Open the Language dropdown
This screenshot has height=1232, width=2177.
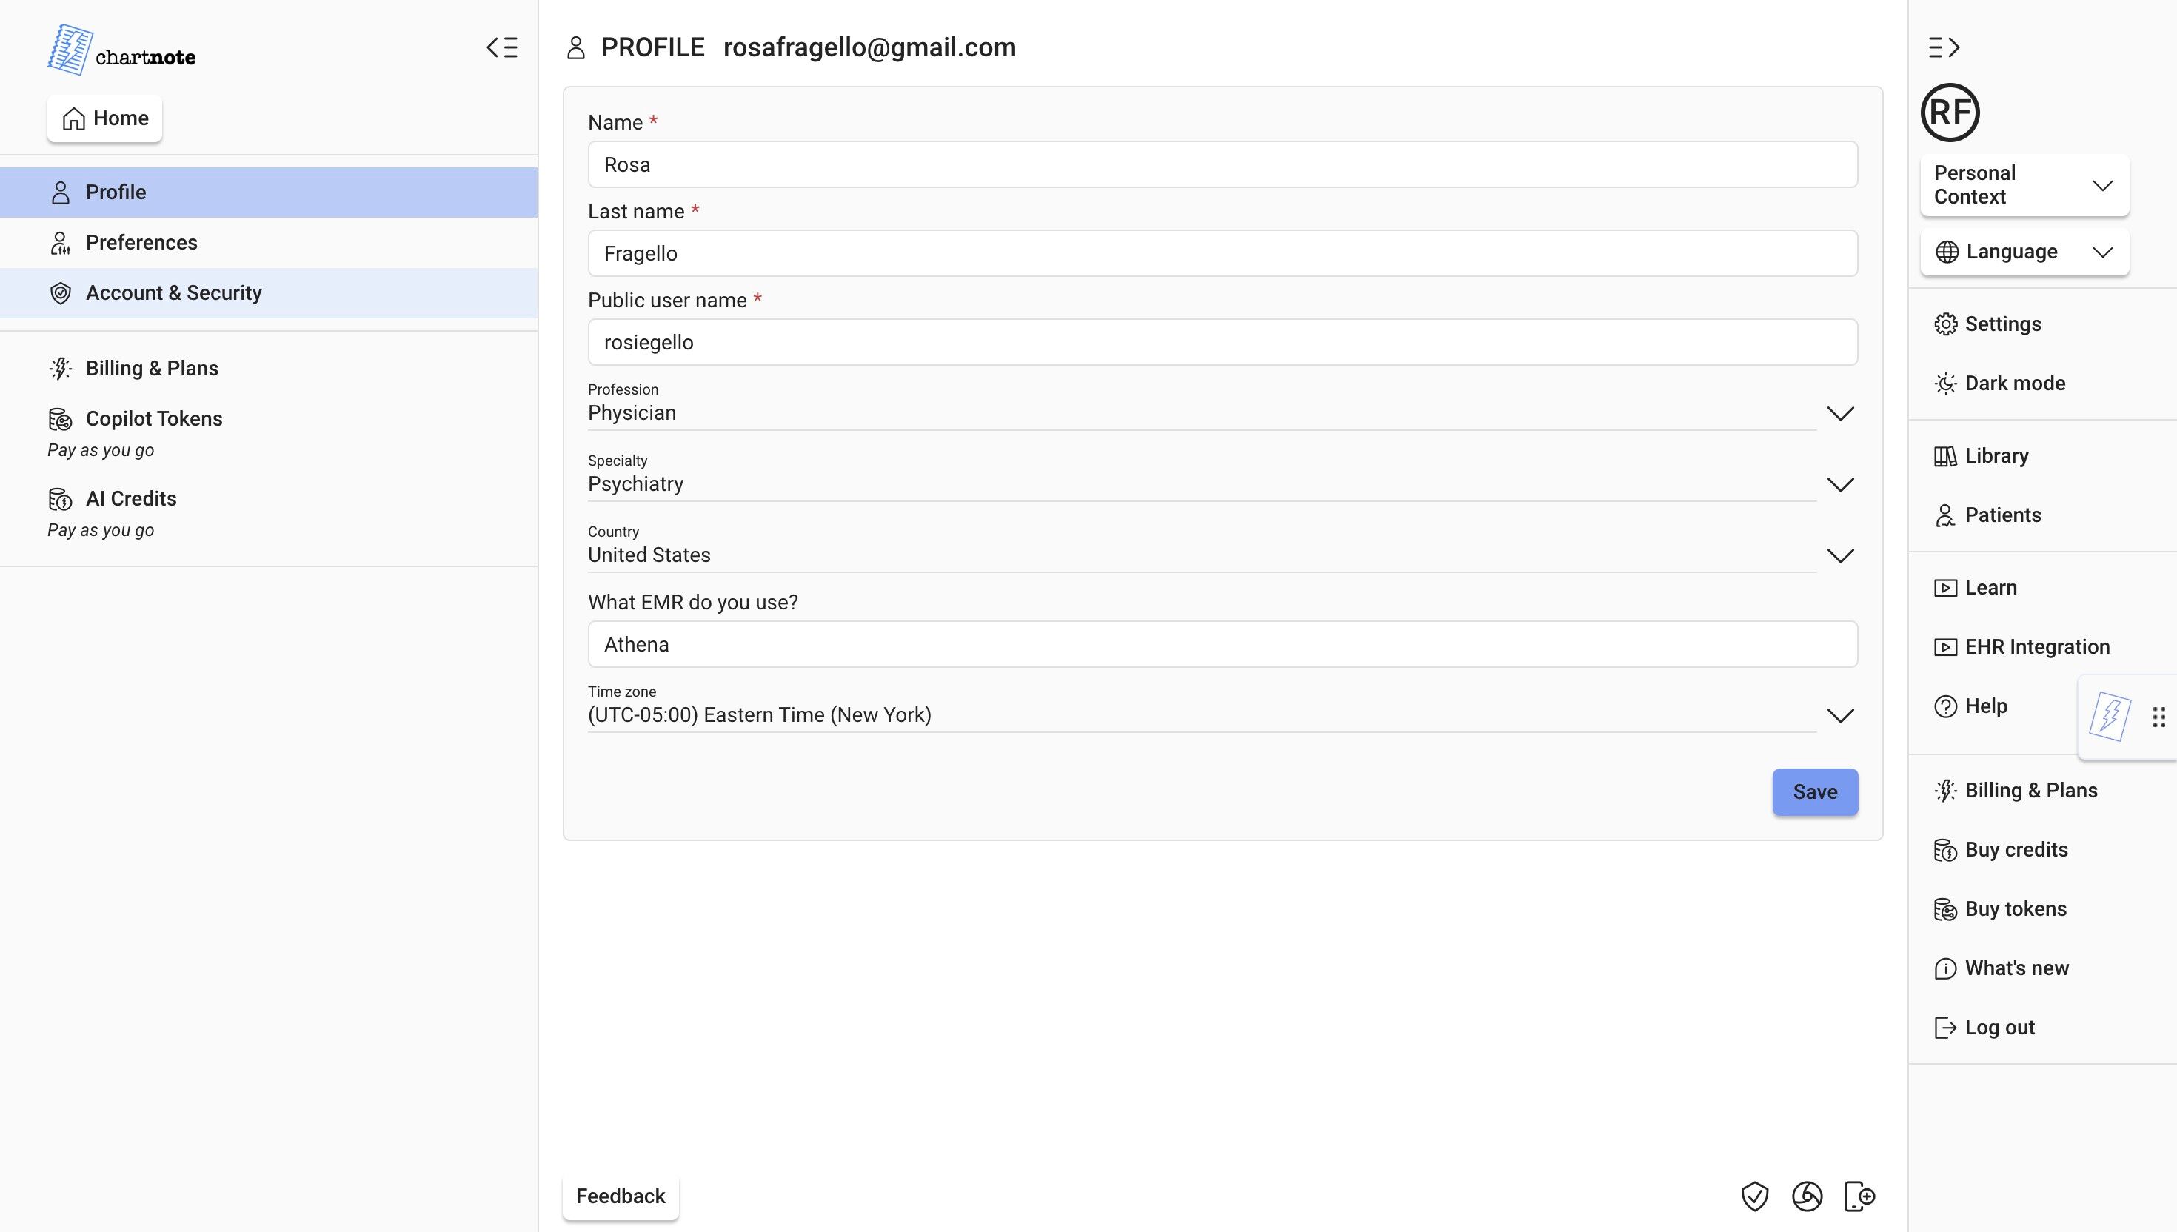(x=2024, y=252)
